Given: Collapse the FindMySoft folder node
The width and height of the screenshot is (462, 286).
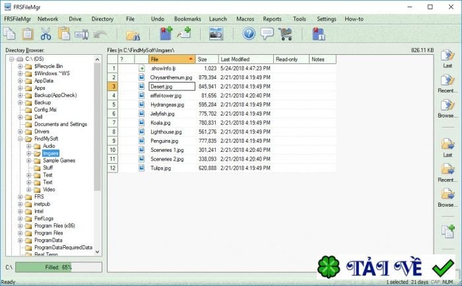Looking at the screenshot, I should [20, 139].
